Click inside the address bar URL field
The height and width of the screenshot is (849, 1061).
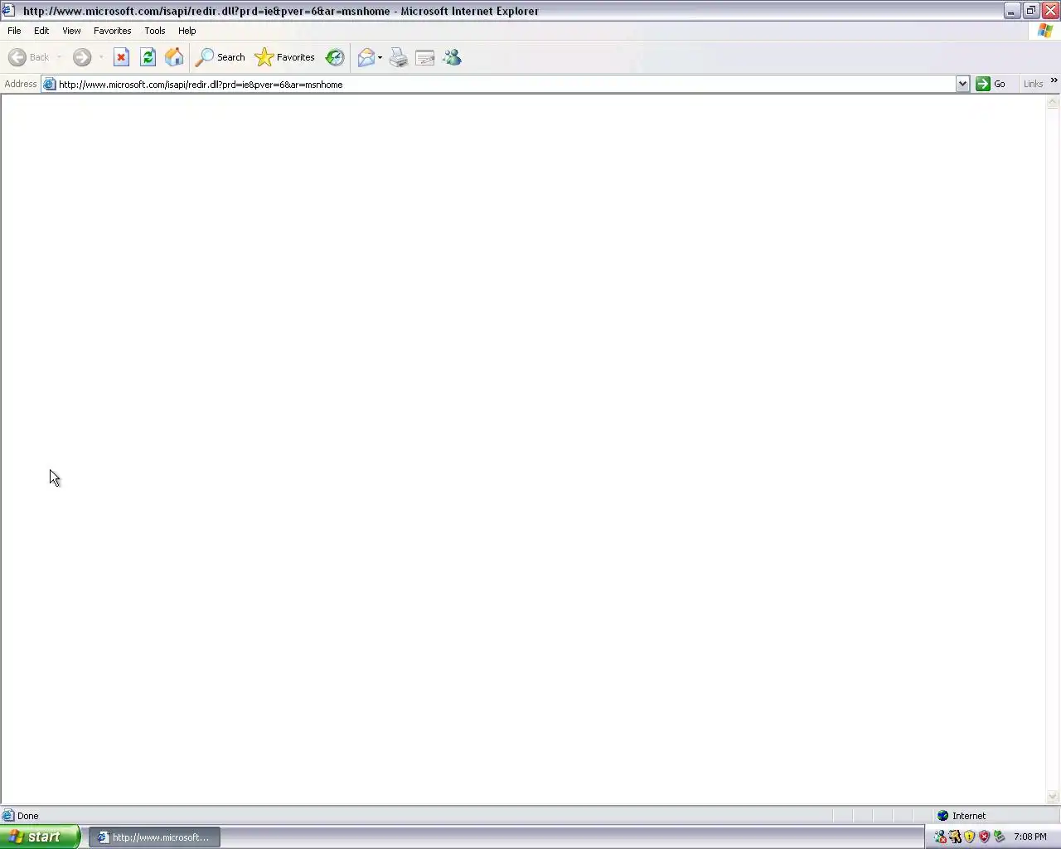pyautogui.click(x=506, y=84)
